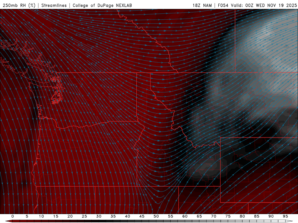Image resolution: width=298 pixels, height=223 pixels.
Task: Click the '30' colorbar tick label
Action: click(99, 216)
